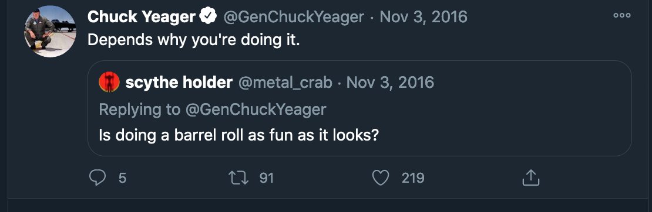Open the quoted barrel roll tweet text

coord(238,136)
